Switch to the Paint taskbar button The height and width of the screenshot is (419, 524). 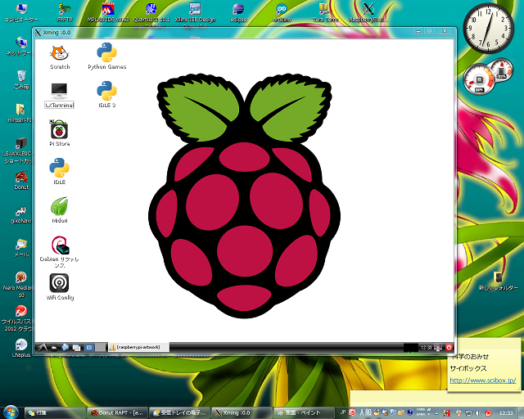[x=304, y=413]
